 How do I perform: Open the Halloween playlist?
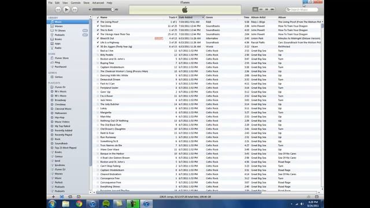click(x=61, y=113)
